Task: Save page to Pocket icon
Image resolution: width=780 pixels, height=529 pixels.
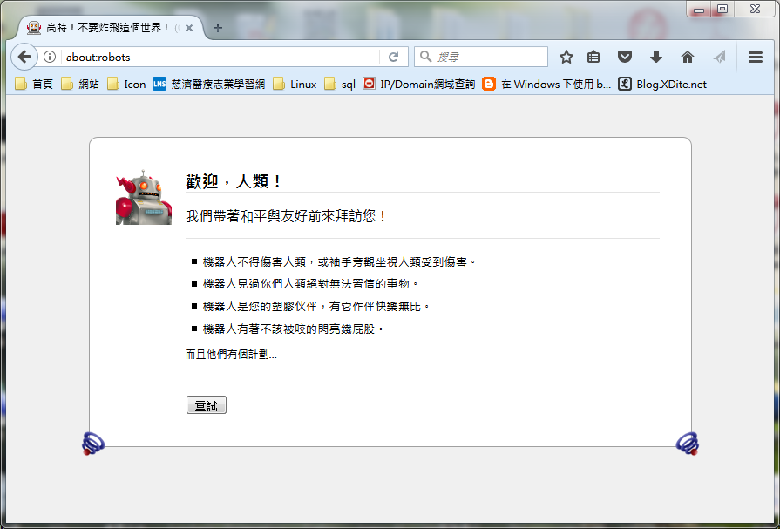Action: point(625,57)
